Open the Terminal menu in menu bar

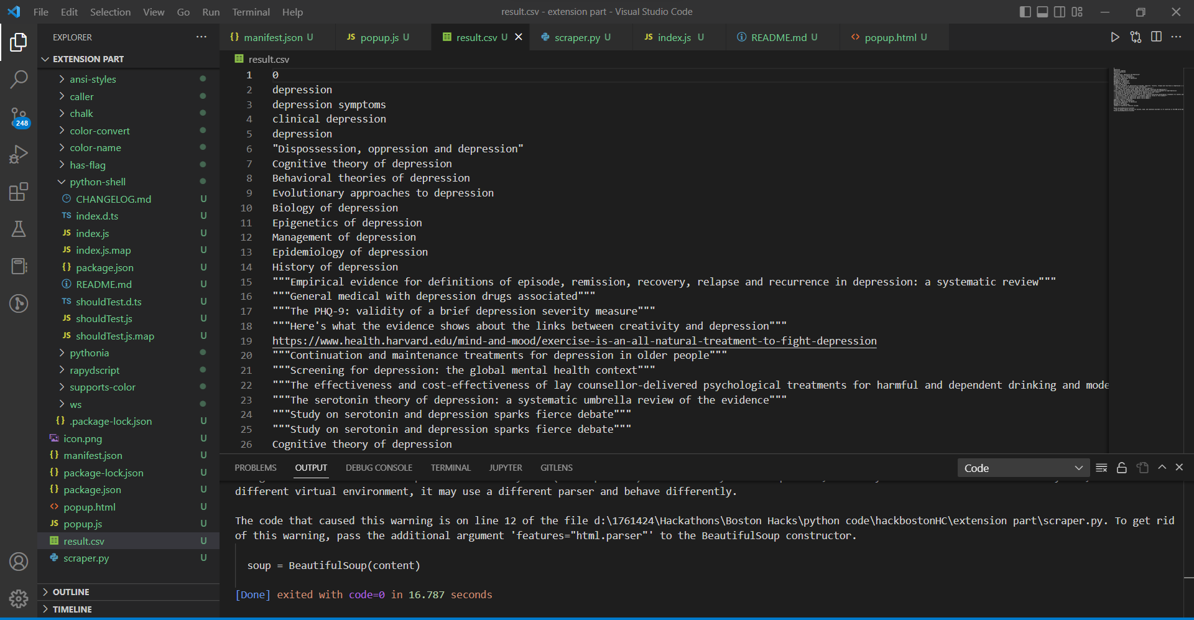pyautogui.click(x=251, y=12)
